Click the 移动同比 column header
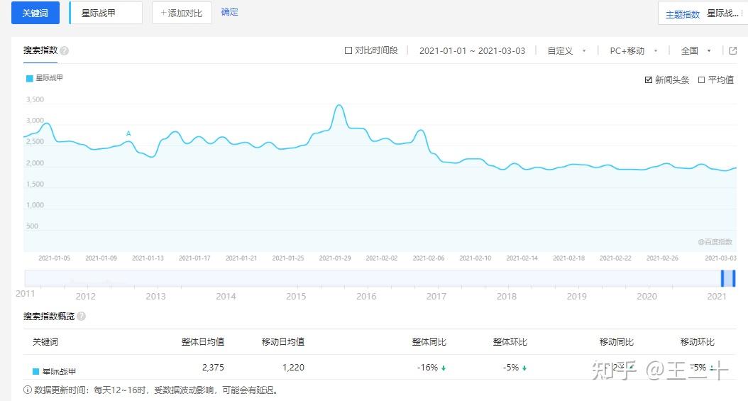This screenshot has height=401, width=748. [616, 342]
